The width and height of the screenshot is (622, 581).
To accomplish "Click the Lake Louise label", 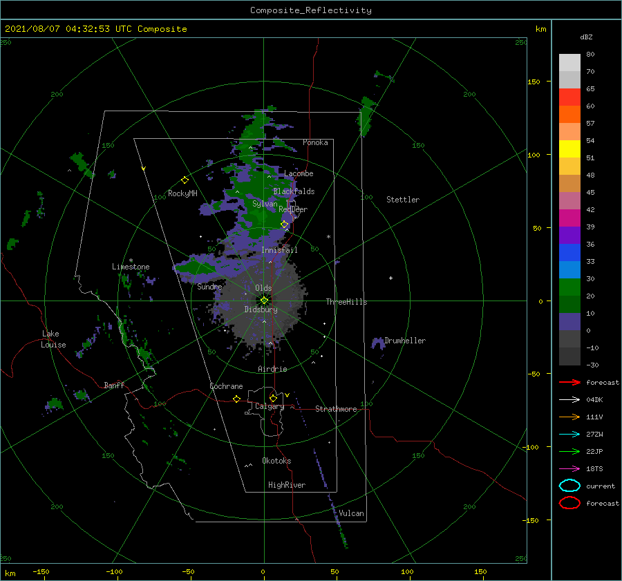I will [x=53, y=339].
